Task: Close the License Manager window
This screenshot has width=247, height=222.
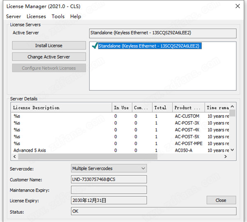Action: click(x=238, y=6)
